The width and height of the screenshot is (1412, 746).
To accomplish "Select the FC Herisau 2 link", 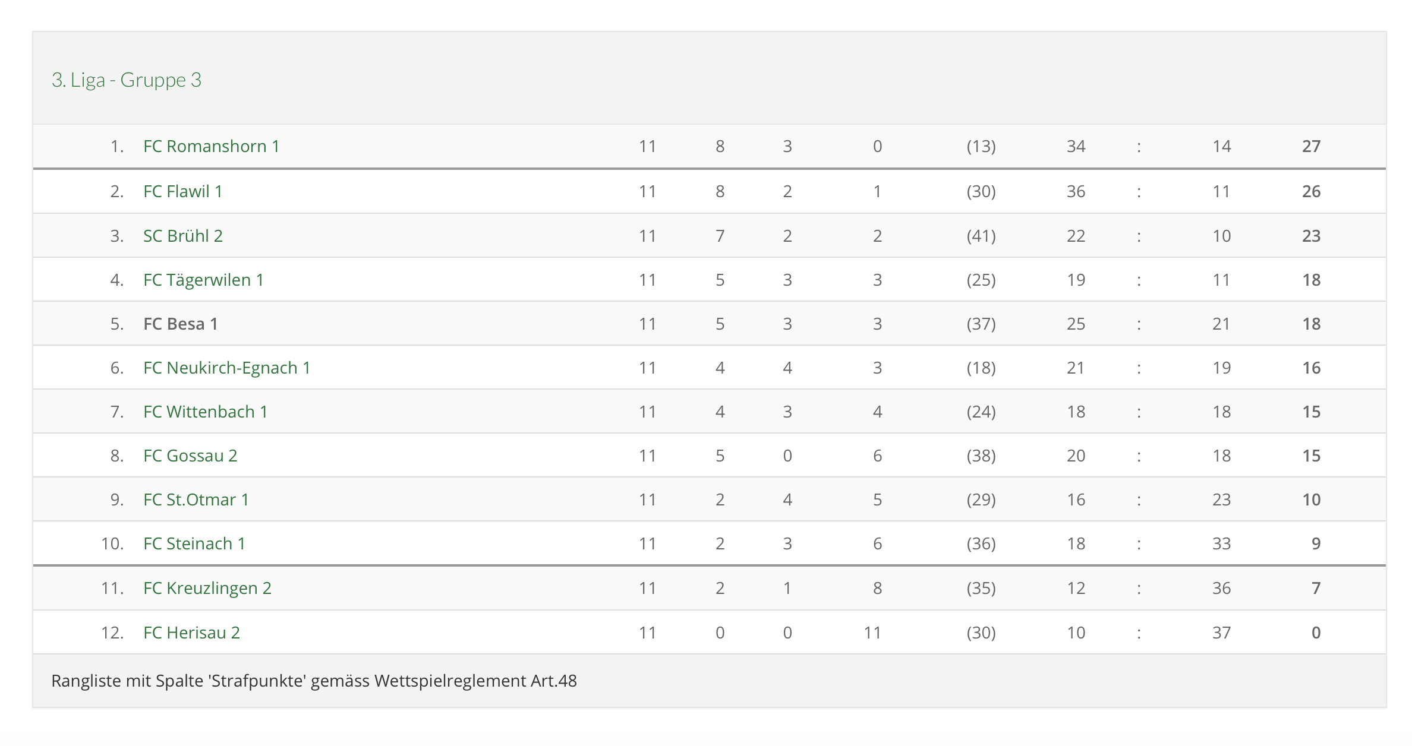I will [x=191, y=633].
